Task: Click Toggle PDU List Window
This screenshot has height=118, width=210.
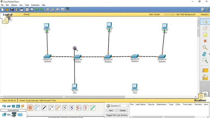Action: tap(117, 115)
